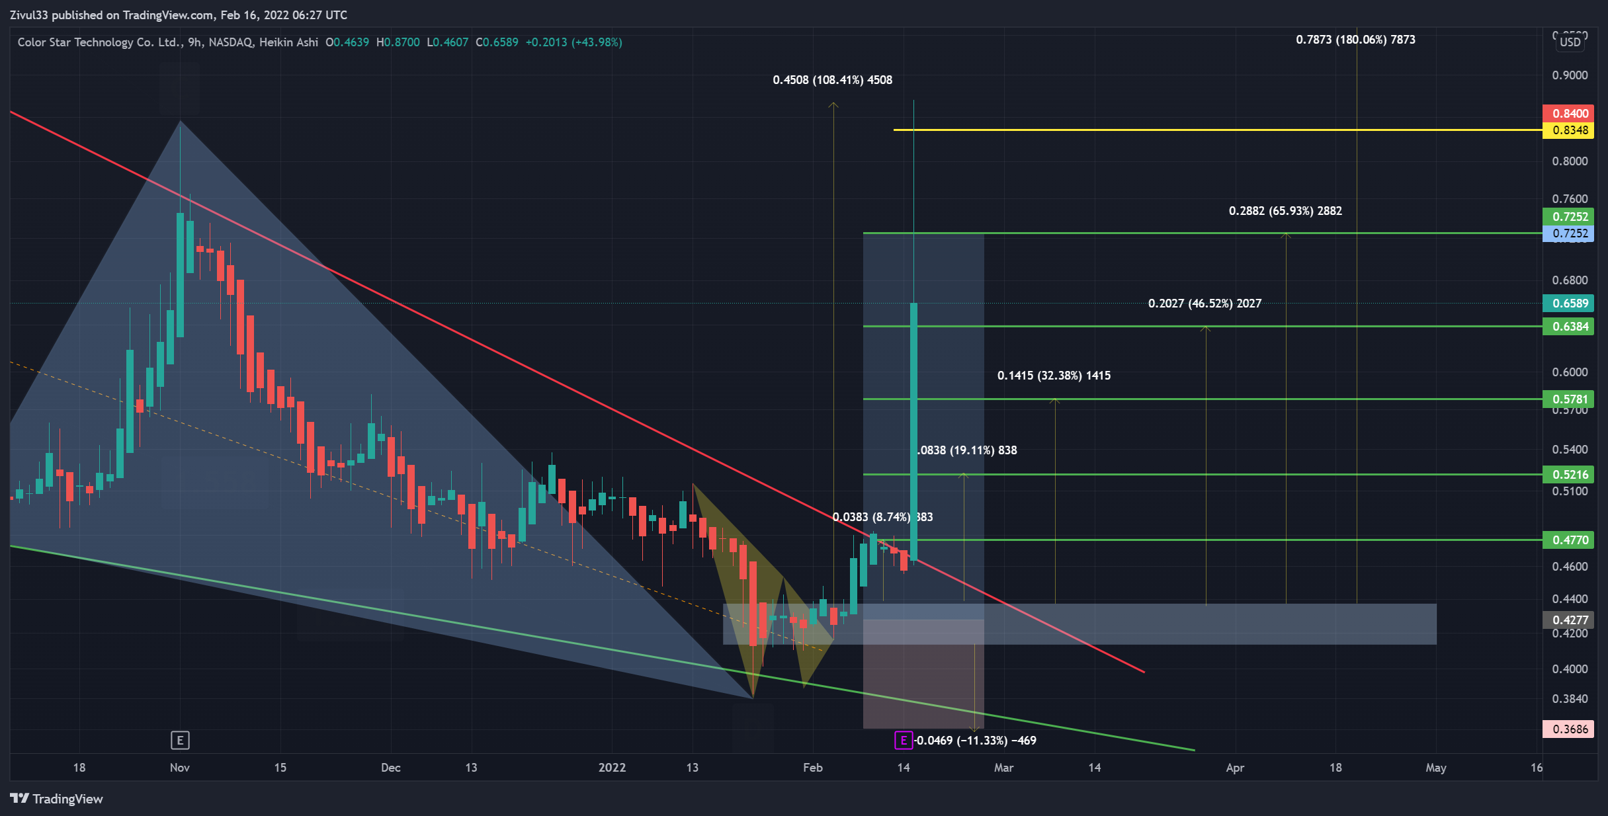Click the red 0.8400 price label

pos(1568,114)
